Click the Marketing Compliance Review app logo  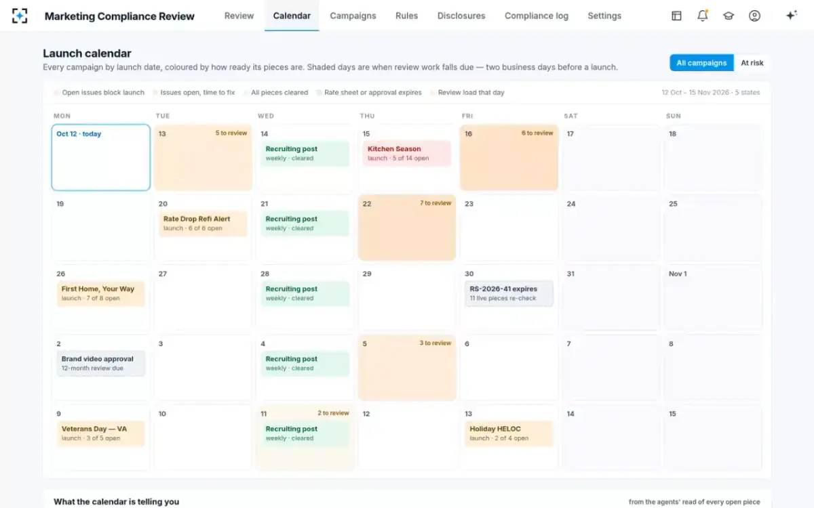pyautogui.click(x=20, y=16)
